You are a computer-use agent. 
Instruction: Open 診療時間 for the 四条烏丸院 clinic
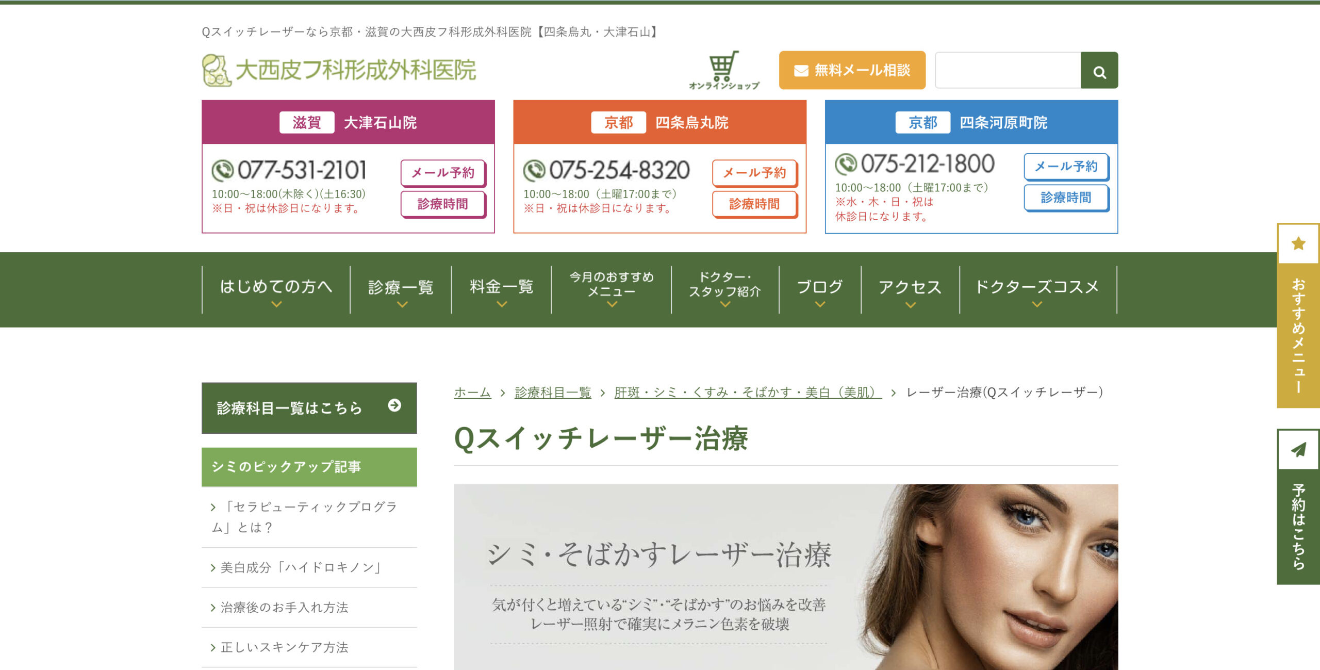755,204
